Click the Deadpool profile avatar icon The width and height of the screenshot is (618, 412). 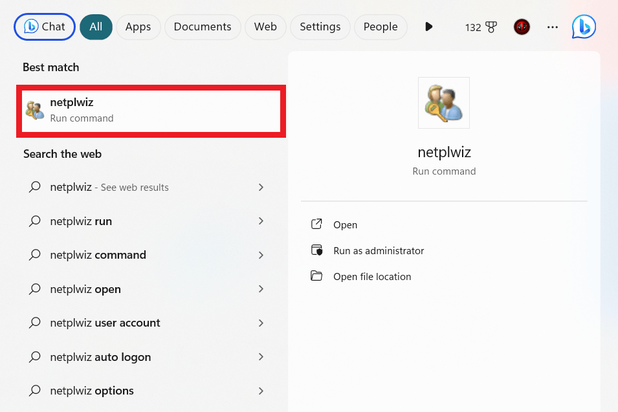point(522,27)
